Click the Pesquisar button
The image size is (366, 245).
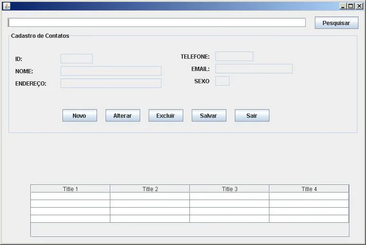[x=336, y=23]
